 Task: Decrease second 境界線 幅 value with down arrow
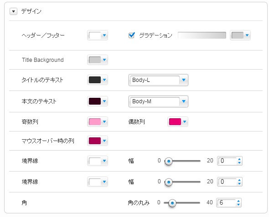239,184
